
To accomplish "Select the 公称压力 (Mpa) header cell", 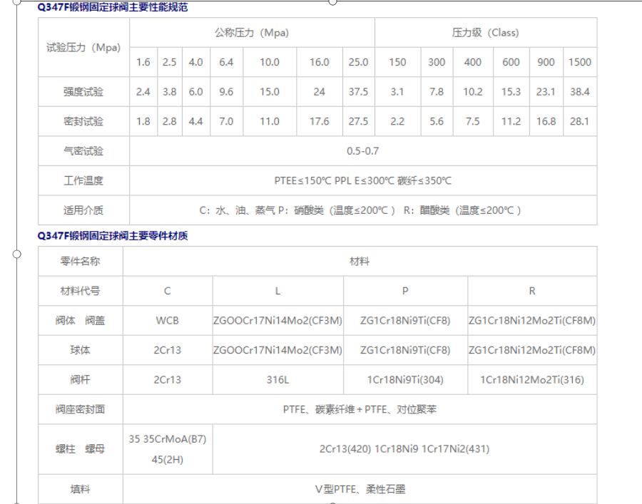I will coord(252,33).
